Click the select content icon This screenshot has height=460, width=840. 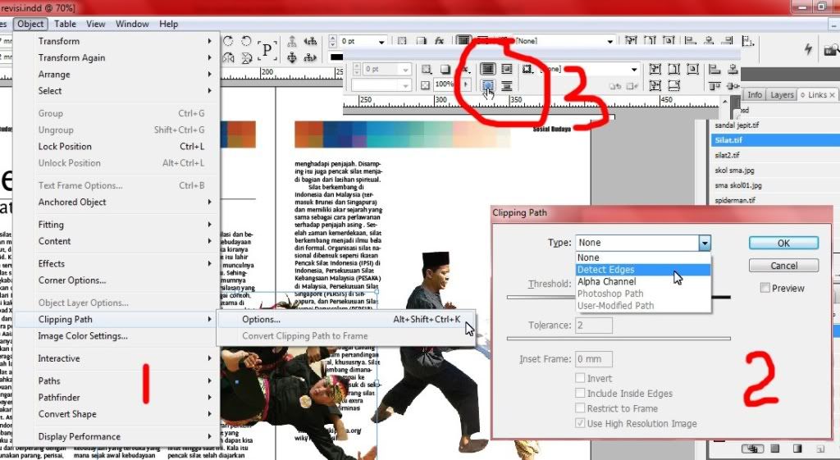(292, 57)
